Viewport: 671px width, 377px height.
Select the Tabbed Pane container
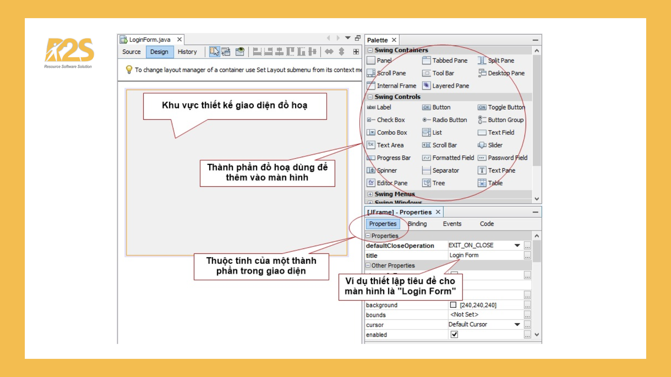(x=445, y=61)
